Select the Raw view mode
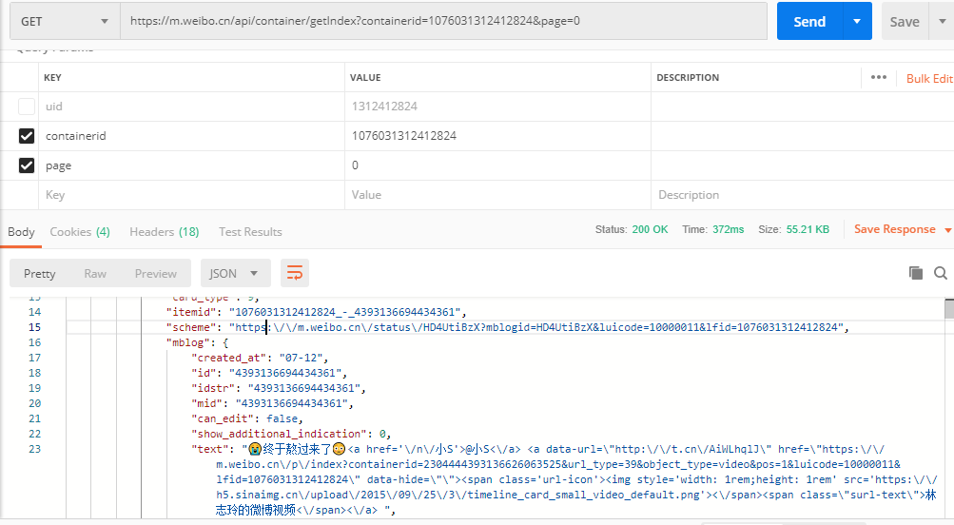Image resolution: width=954 pixels, height=525 pixels. click(95, 274)
